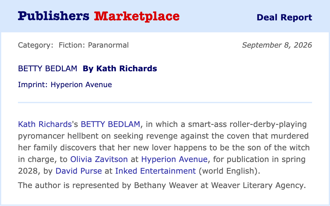
Task: Click the Category label text
Action: tap(36, 45)
